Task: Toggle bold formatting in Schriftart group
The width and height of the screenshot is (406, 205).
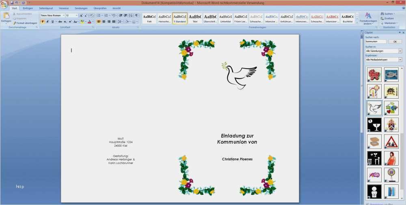Action: coord(43,22)
